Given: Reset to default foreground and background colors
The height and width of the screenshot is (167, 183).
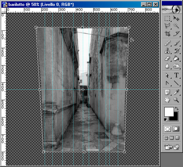Looking at the screenshot, I should (x=165, y=120).
